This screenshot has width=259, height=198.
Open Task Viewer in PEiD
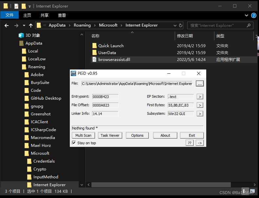110,135
